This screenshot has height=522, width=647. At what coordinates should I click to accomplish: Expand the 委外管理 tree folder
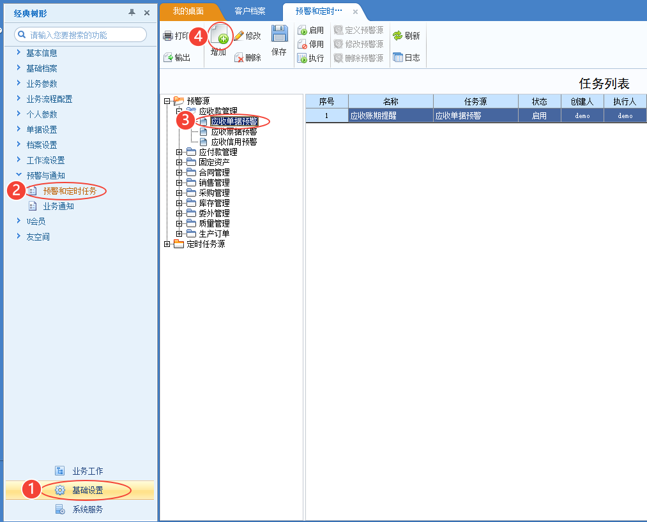tap(179, 213)
